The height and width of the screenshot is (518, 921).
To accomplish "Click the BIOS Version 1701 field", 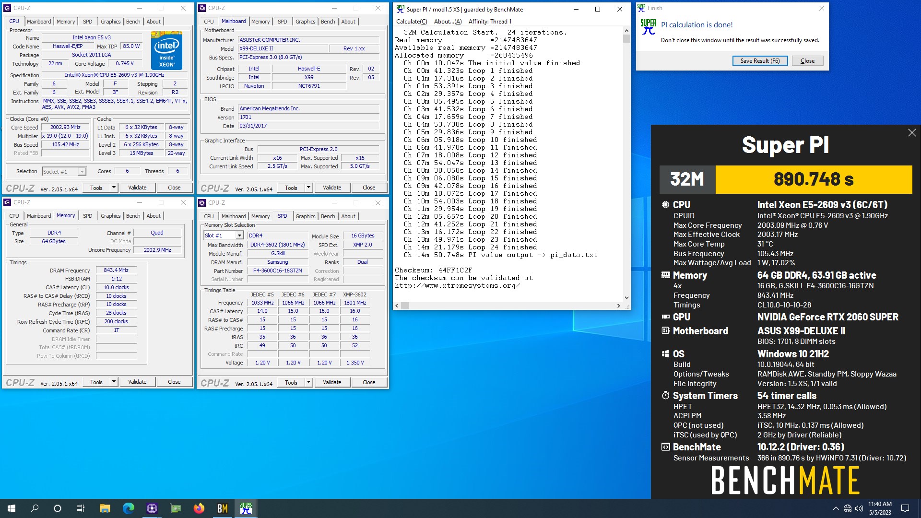I will [309, 117].
